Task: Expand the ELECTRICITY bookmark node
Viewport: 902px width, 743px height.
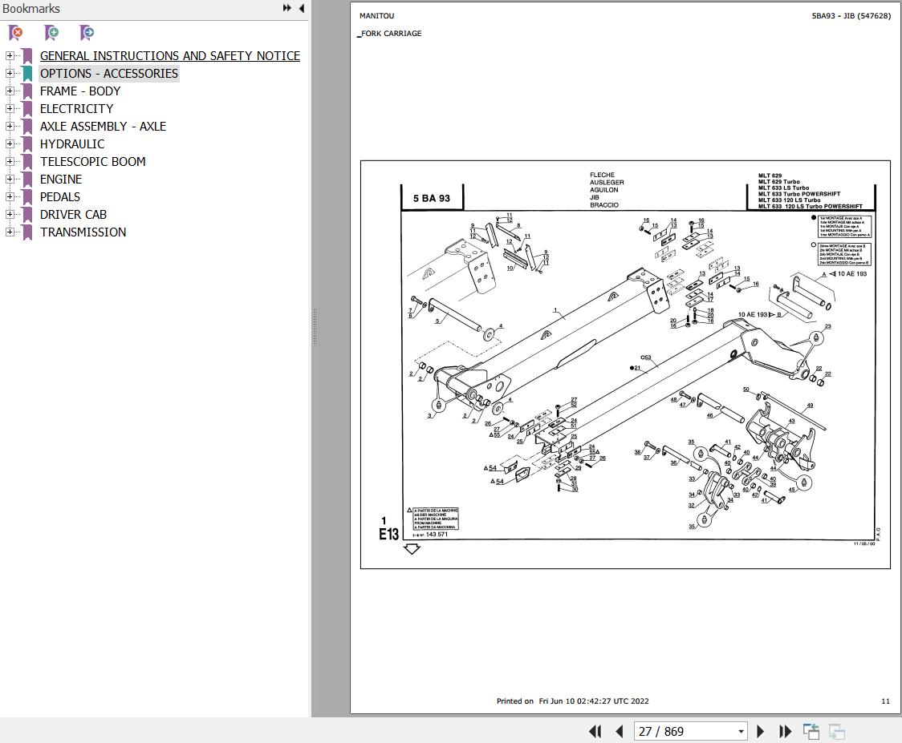Action: [x=9, y=109]
